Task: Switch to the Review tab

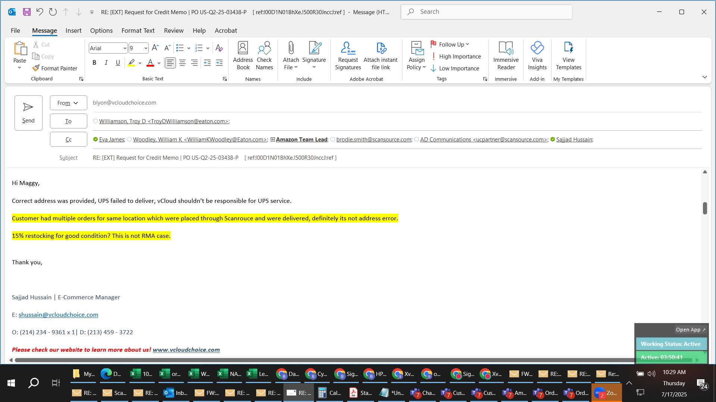Action: click(x=173, y=31)
